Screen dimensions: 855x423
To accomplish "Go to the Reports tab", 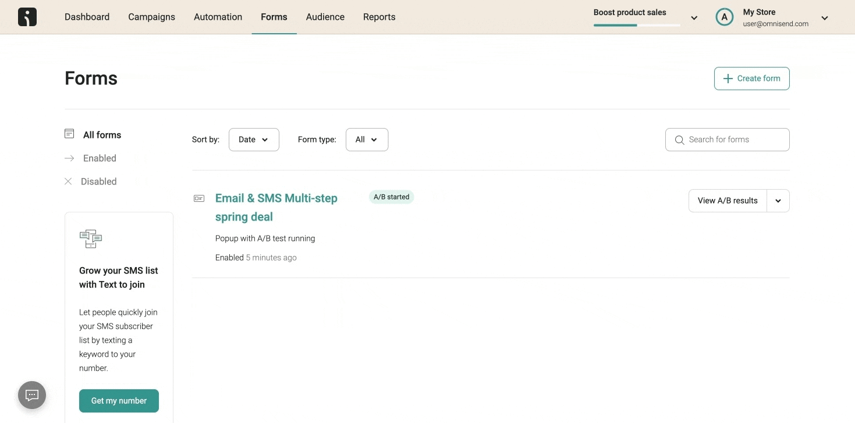I will coord(379,17).
